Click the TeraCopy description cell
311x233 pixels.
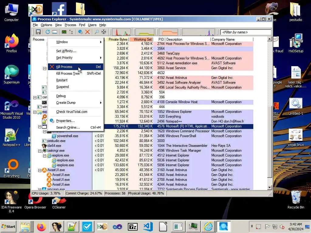[173, 53]
